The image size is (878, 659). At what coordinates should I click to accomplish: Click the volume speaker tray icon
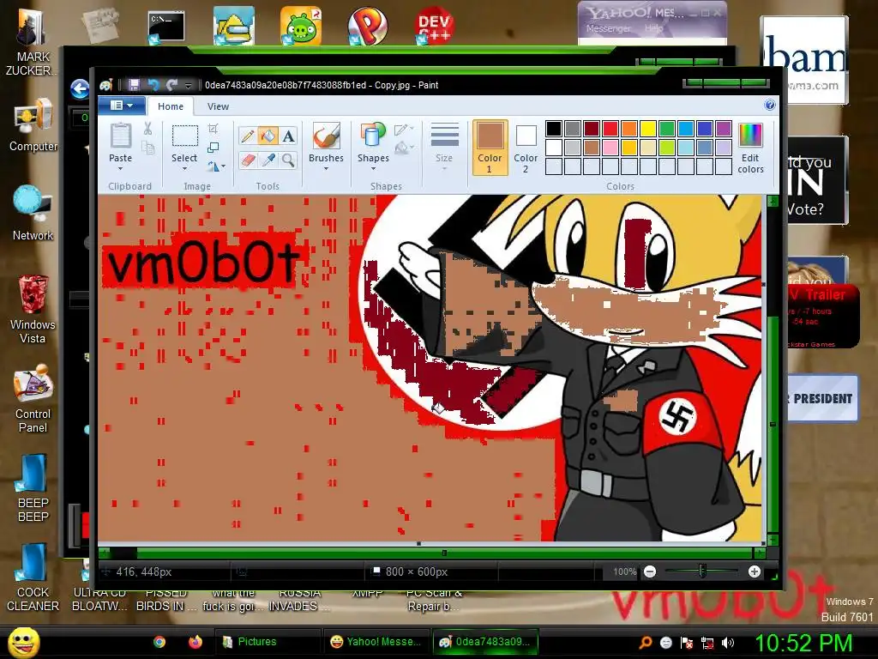coord(727,643)
